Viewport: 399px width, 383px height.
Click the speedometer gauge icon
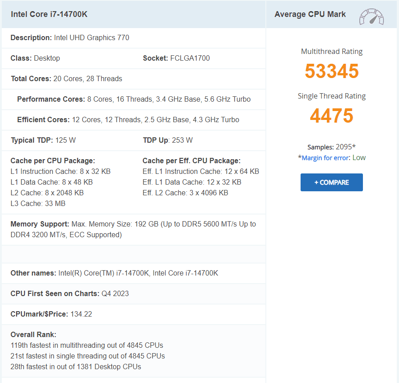point(371,17)
